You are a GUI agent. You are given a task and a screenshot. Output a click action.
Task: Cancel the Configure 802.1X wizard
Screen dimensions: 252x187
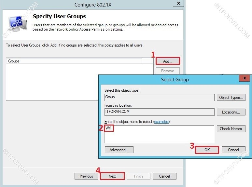pyautogui.click(x=164, y=176)
